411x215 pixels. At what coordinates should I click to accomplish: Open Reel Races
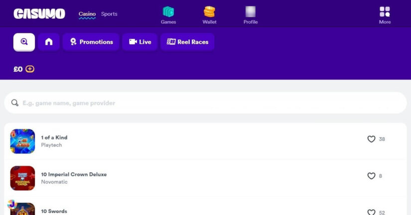187,42
